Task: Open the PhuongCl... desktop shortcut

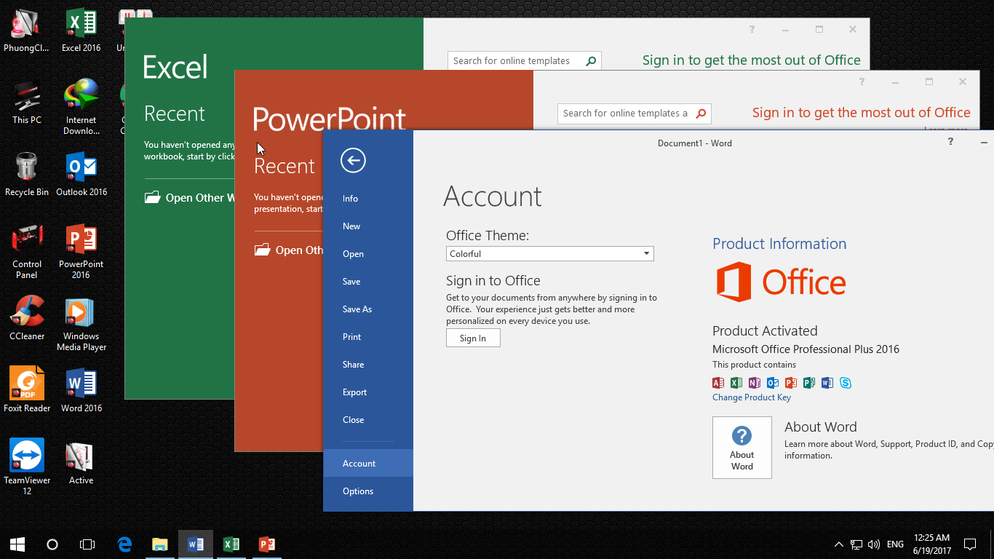Action: [27, 30]
